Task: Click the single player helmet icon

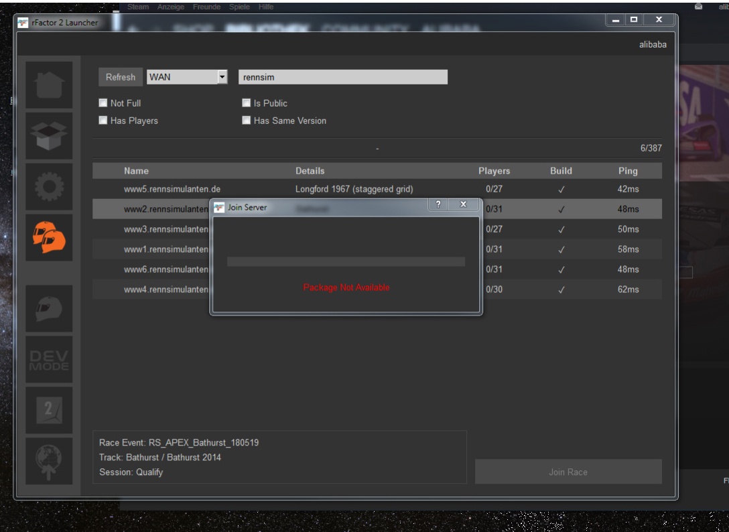Action: [x=49, y=308]
